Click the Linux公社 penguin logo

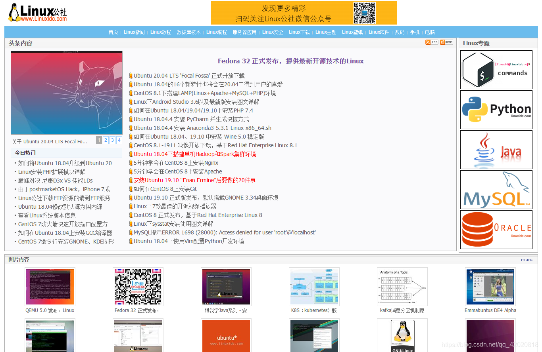38,13
